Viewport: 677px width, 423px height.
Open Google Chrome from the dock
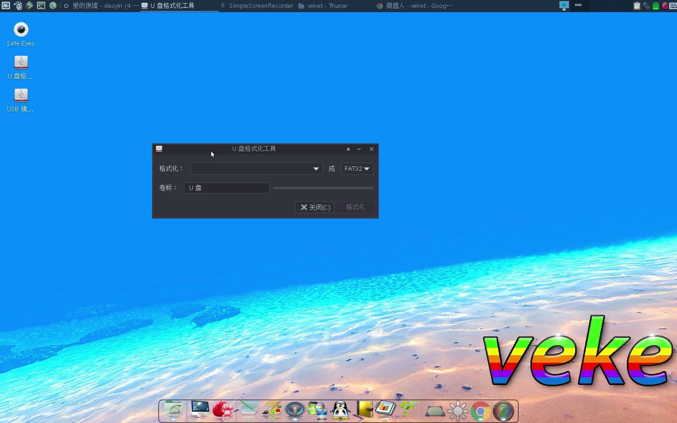point(480,410)
